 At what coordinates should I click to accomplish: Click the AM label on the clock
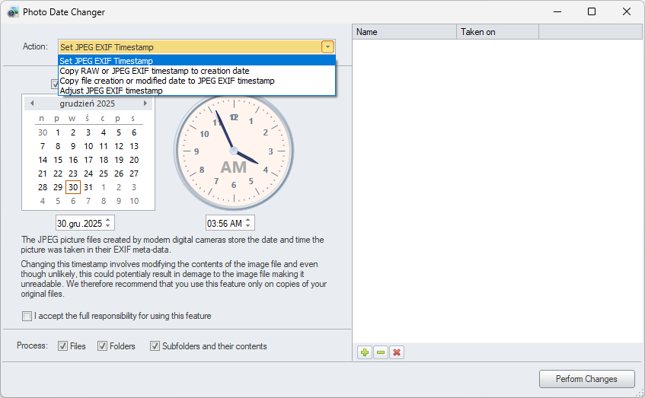234,167
